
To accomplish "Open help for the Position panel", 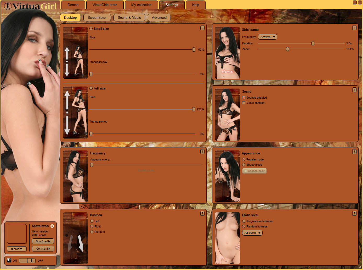I will point(202,213).
